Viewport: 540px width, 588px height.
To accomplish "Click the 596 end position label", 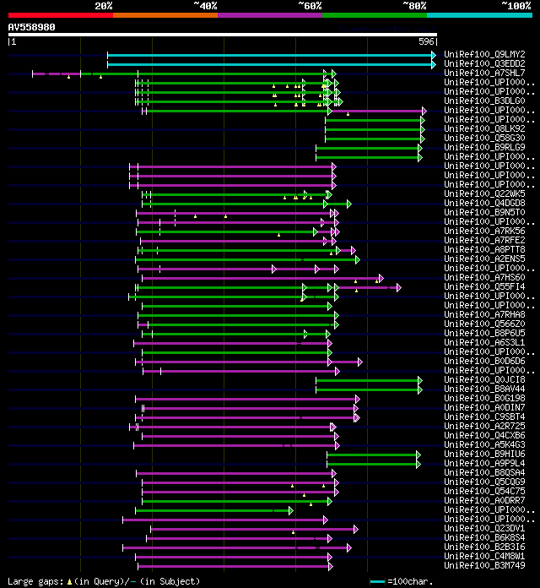I will pyautogui.click(x=426, y=41).
